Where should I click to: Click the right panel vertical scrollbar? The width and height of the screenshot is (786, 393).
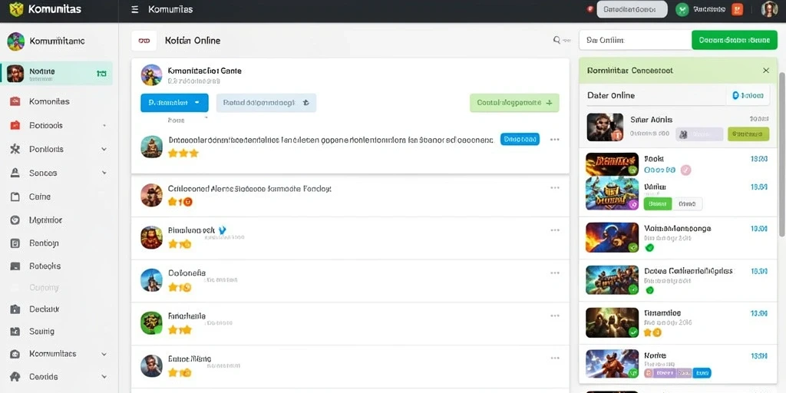coord(781,154)
